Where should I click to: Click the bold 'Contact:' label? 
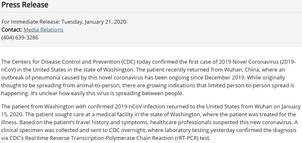pyautogui.click(x=12, y=30)
